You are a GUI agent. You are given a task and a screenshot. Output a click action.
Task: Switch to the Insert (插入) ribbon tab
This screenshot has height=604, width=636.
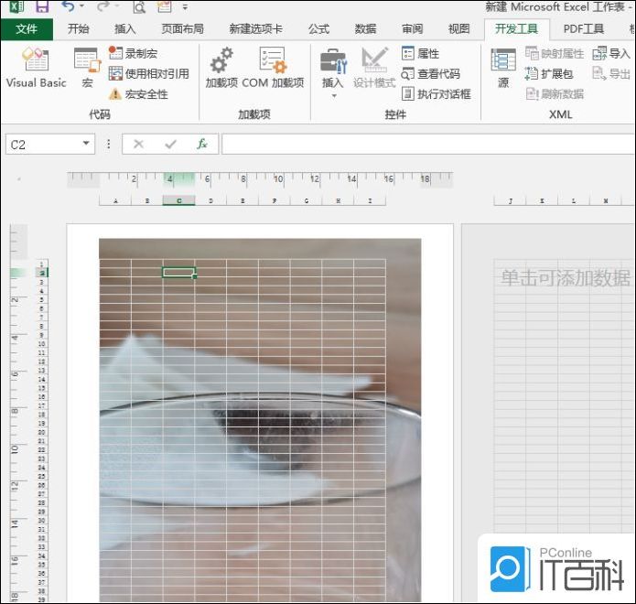point(125,28)
